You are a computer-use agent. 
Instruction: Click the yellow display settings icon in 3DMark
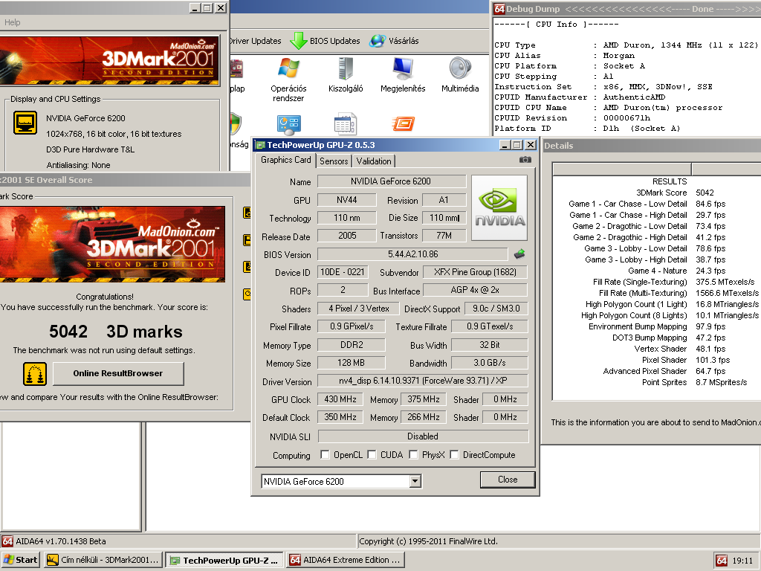coord(25,123)
